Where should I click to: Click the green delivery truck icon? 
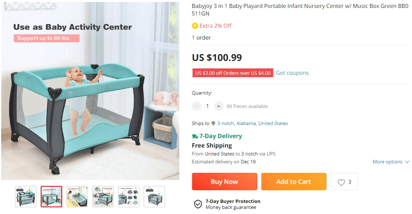(195, 136)
